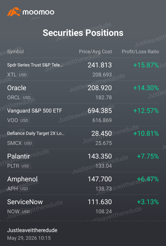Click the moomoo bull logo icon
Image resolution: width=166 pixels, height=246 pixels.
tap(14, 12)
